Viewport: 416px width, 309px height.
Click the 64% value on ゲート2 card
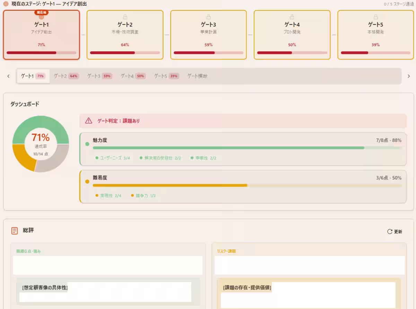tap(125, 45)
